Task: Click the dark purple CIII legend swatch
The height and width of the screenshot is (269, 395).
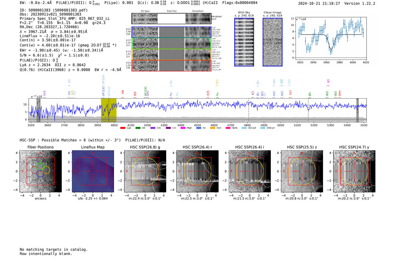Action: pos(168,128)
